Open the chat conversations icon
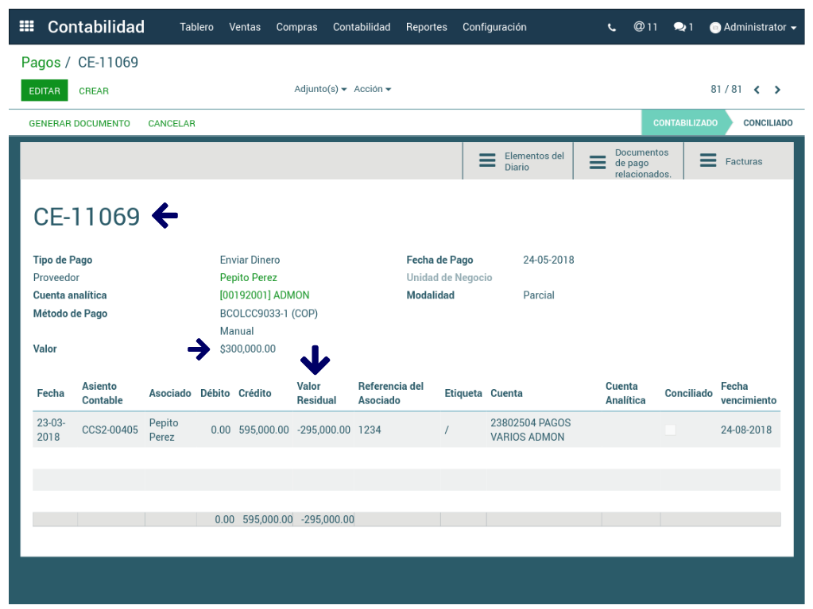Screen dimensions: 813x609 683,27
